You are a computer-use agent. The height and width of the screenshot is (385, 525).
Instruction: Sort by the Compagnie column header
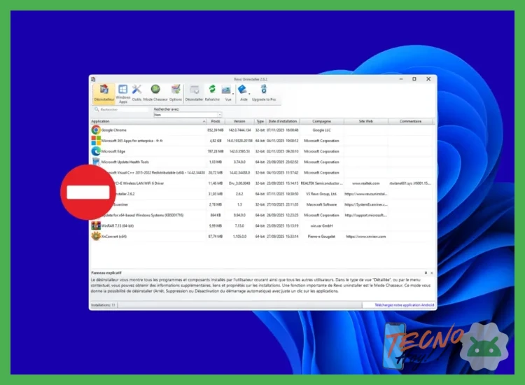click(x=321, y=121)
